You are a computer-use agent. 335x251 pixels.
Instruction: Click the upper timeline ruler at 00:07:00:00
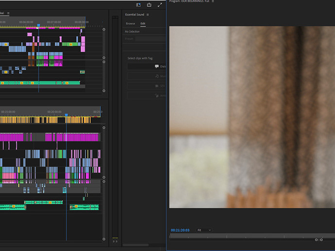54,22
